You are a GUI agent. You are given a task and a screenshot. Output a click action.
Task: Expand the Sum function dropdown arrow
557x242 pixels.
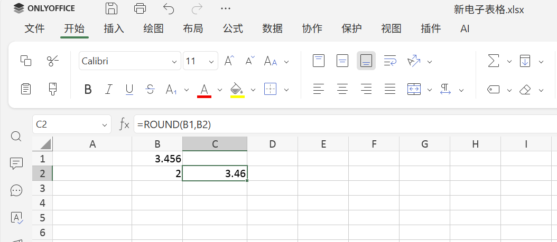509,62
